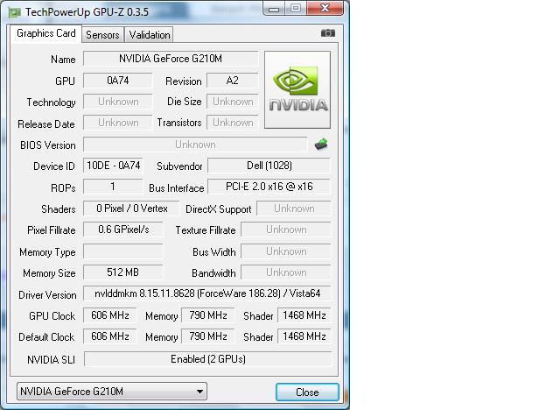Click the Driver Version field nvlddmkm 8.15.11.8628
The image size is (560, 410).
(207, 293)
